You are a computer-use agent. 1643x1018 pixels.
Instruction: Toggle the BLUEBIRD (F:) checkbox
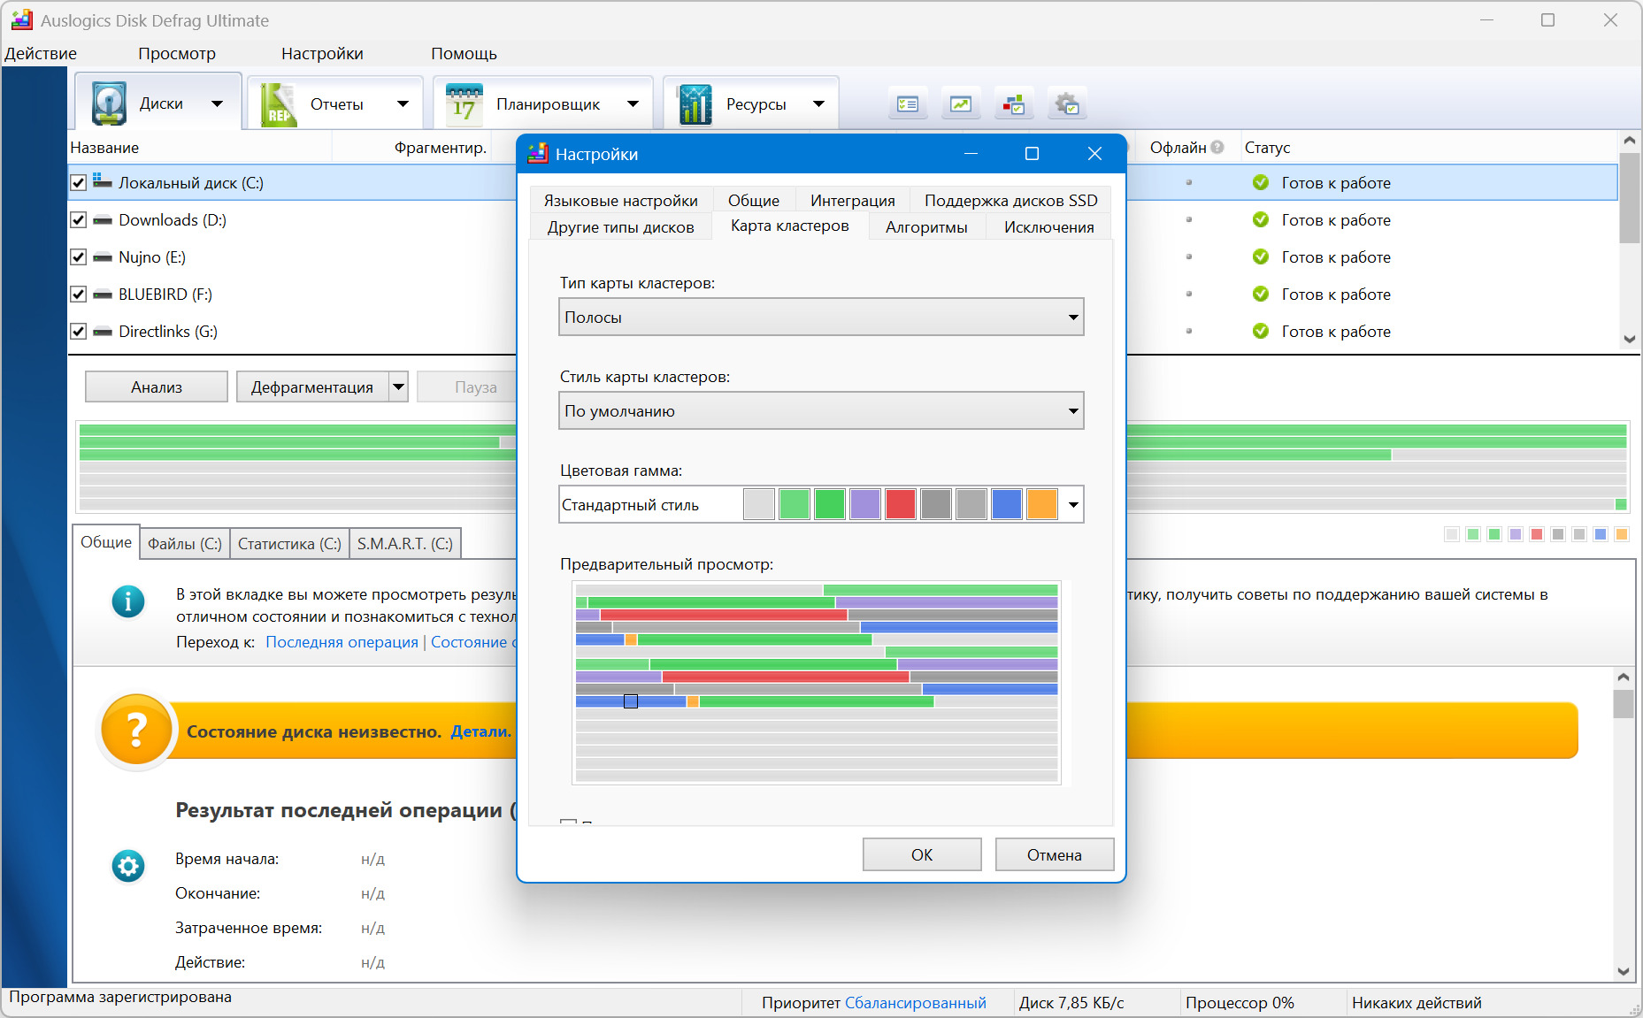(79, 295)
